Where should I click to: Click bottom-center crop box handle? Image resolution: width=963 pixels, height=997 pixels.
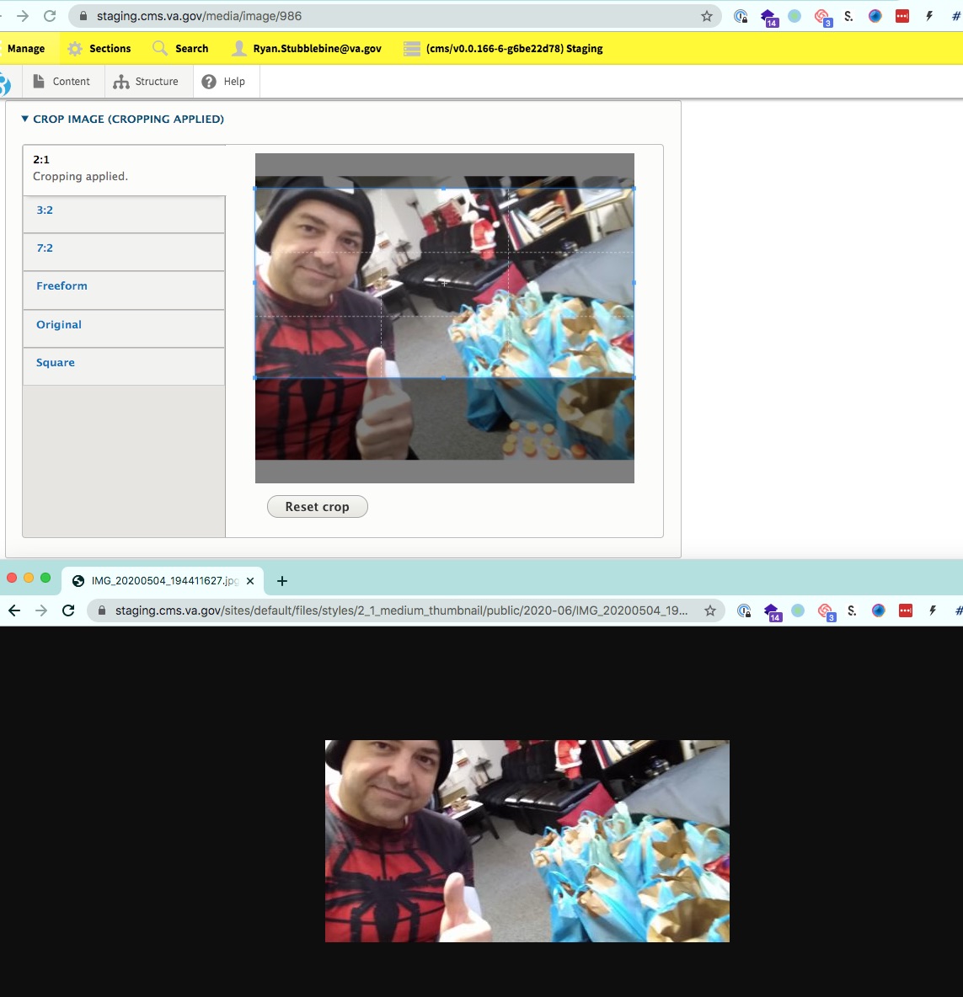click(444, 378)
